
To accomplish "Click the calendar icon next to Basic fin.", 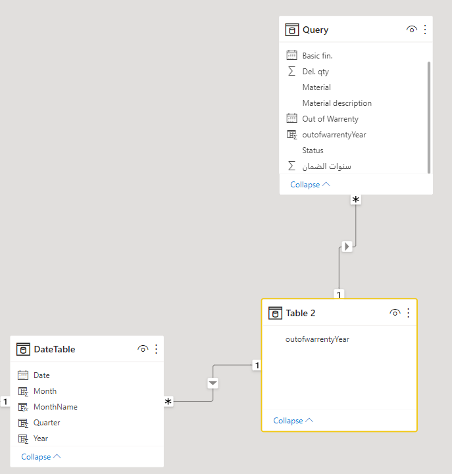I will 291,55.
